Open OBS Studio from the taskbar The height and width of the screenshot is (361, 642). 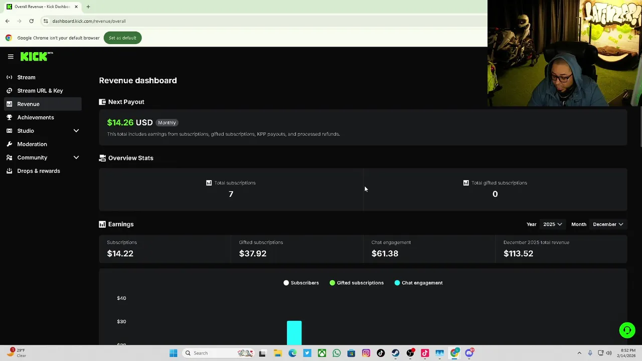click(410, 353)
